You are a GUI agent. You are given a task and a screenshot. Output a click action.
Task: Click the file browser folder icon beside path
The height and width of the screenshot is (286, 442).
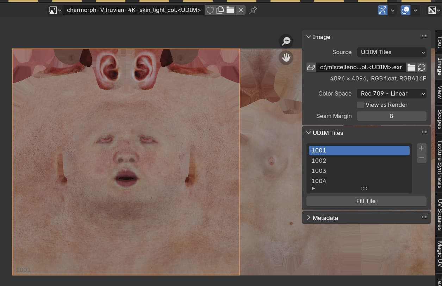coord(411,67)
